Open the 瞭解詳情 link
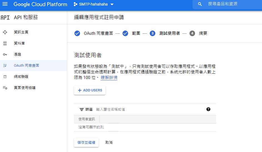This screenshot has width=262, height=152. 109,78
